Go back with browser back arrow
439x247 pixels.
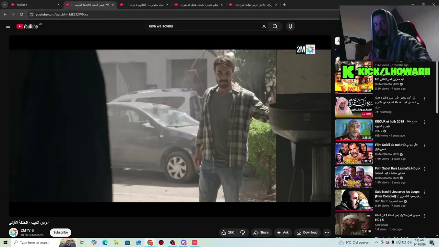point(5,14)
